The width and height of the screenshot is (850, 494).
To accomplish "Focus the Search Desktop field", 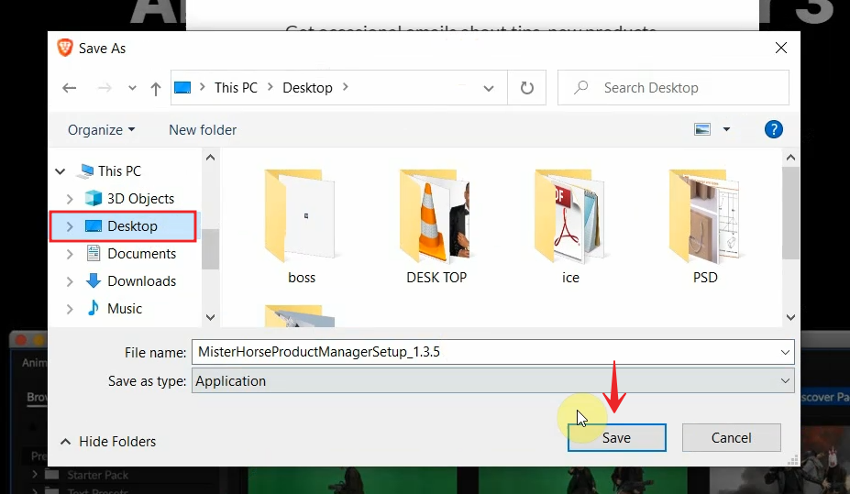I will pos(673,88).
